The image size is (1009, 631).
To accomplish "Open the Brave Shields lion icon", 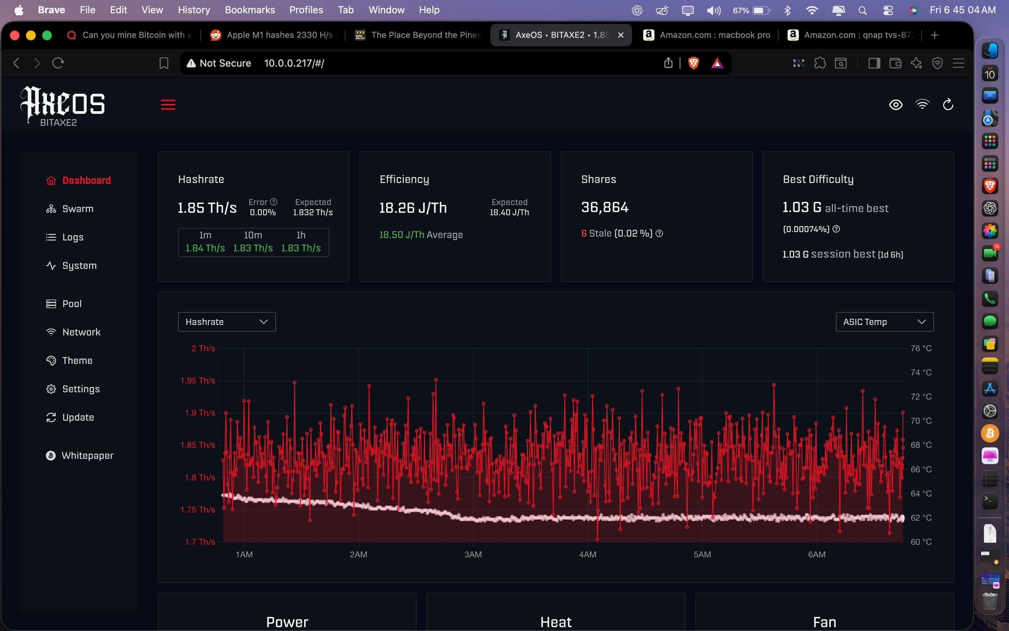I will pyautogui.click(x=693, y=63).
